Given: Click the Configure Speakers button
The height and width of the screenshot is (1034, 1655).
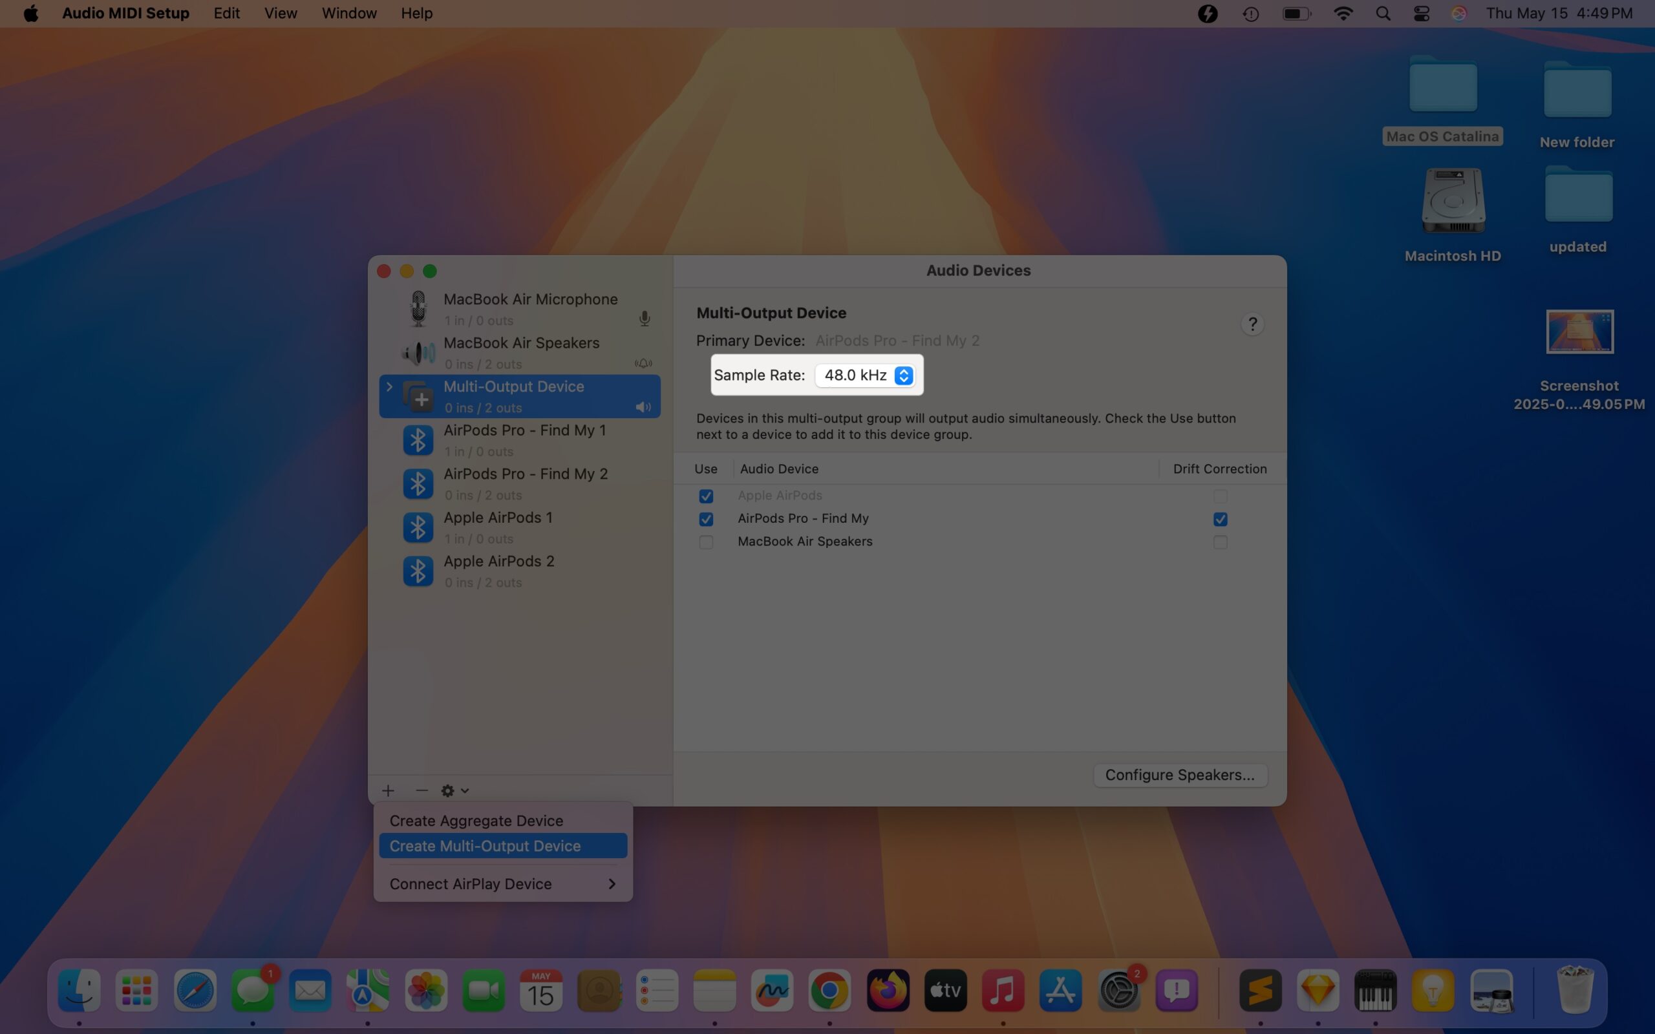Looking at the screenshot, I should (x=1180, y=774).
